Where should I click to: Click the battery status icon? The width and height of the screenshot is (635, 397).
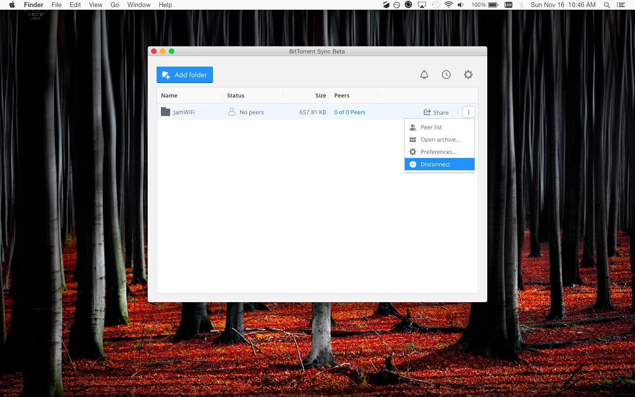493,5
